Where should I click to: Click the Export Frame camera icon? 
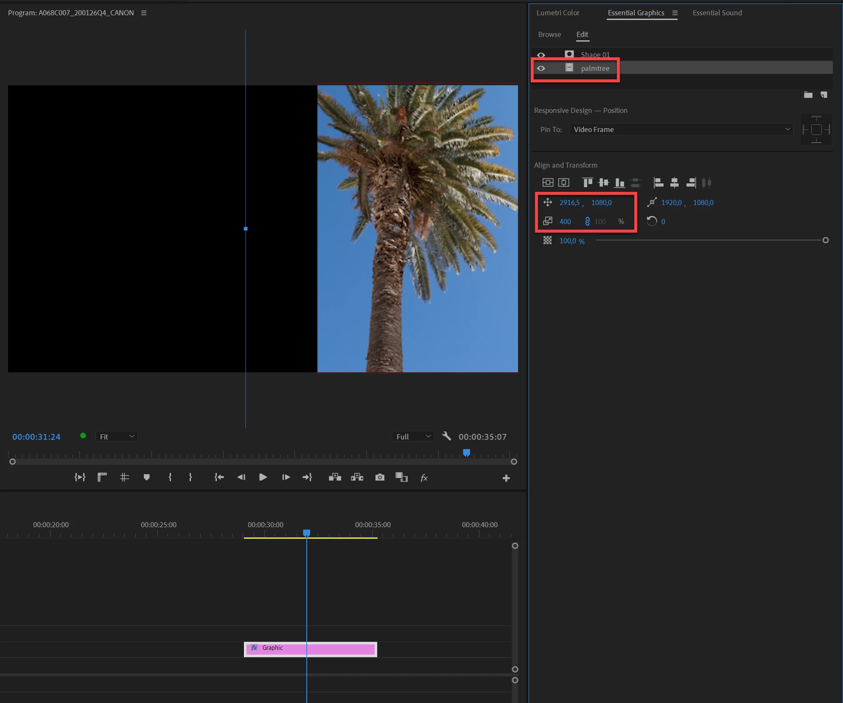point(380,478)
